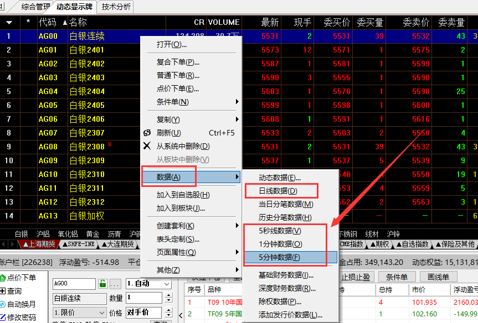Select 5分钟数据(F) in submenu
The width and height of the screenshot is (478, 323).
pos(291,257)
